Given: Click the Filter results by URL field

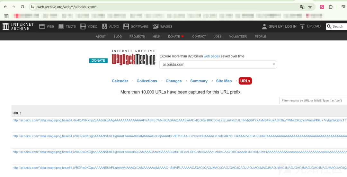Looking at the screenshot, I should [313, 101].
